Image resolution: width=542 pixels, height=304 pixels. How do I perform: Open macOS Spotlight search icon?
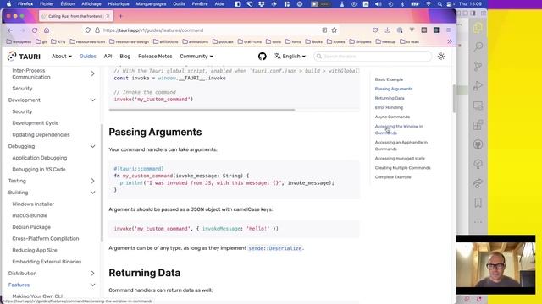440,4
